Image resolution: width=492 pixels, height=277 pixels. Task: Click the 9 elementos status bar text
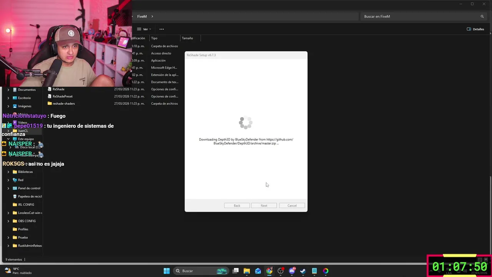click(x=13, y=260)
